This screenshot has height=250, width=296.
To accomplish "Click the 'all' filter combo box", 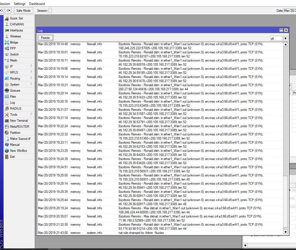I will point(277,38).
